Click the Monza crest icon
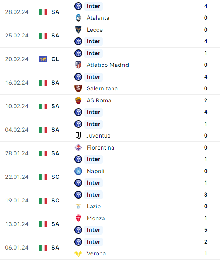Viewport: 220px width, 260px height. [78, 218]
